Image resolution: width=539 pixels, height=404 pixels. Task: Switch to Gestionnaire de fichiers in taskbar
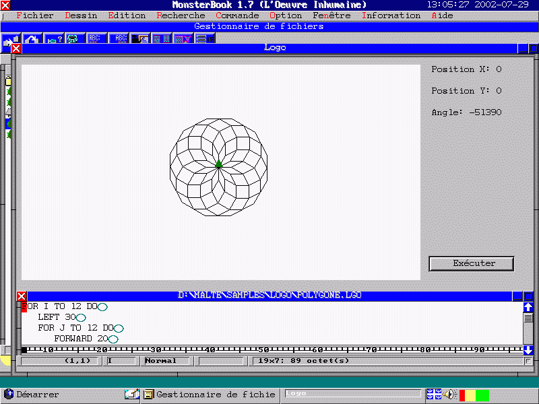pyautogui.click(x=209, y=395)
